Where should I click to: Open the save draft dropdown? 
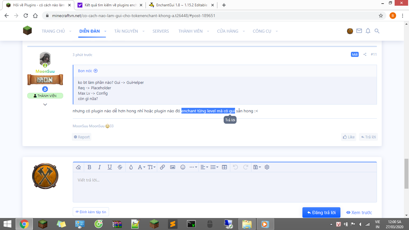(x=257, y=167)
